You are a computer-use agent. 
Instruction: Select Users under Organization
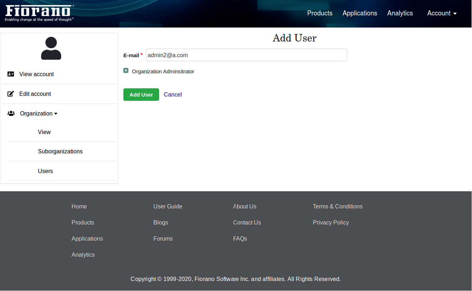tap(45, 171)
